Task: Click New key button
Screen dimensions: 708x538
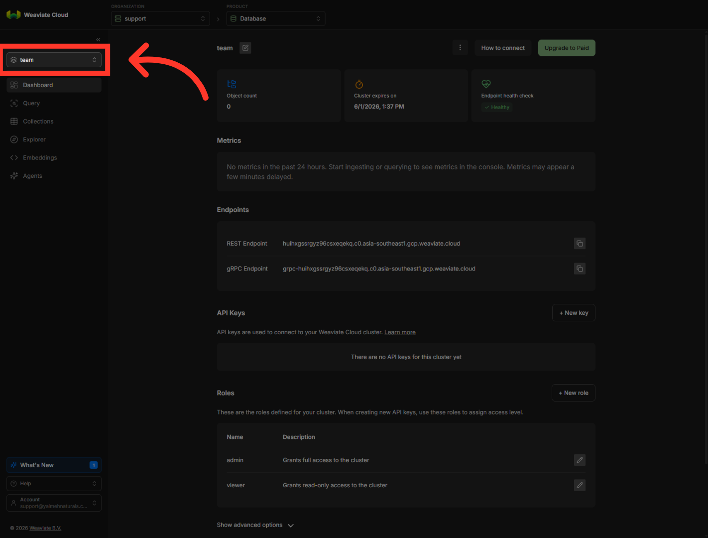Action: [x=574, y=313]
